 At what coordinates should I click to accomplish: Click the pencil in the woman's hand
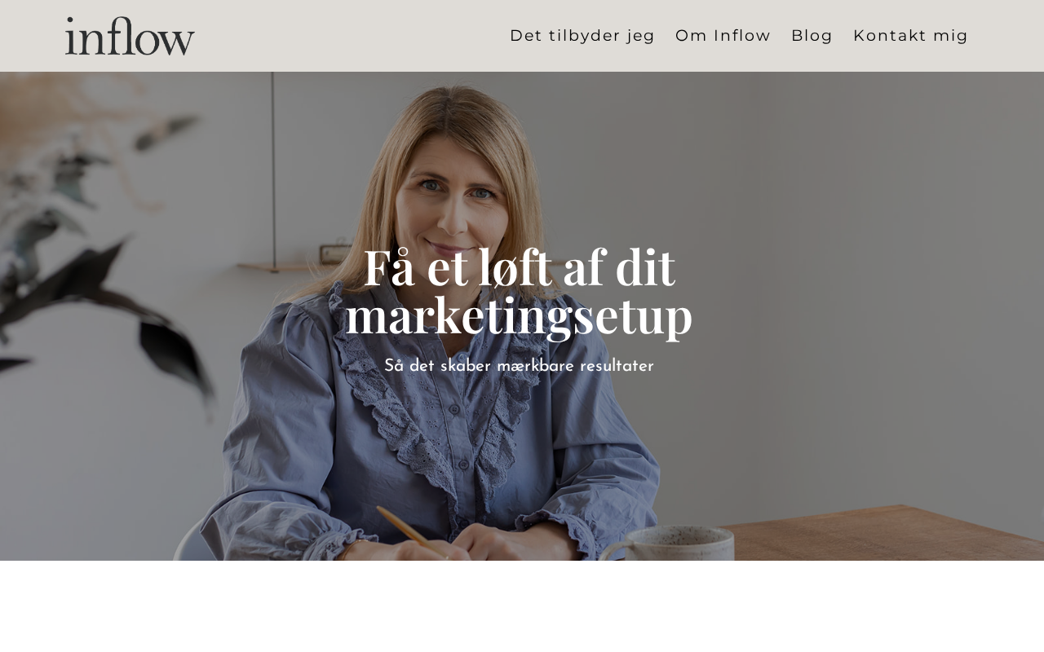point(411,531)
